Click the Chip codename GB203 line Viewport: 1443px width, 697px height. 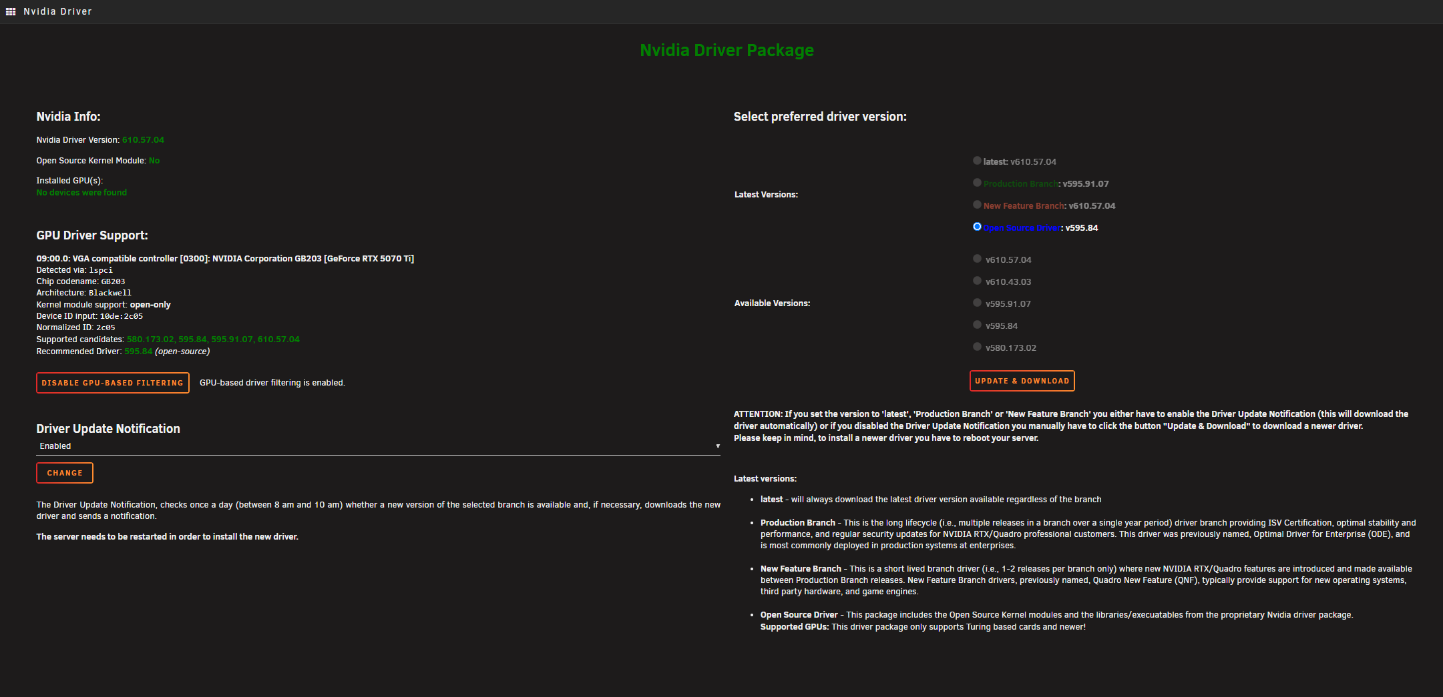click(x=81, y=281)
